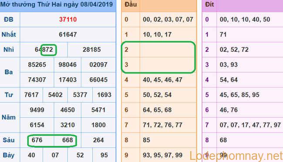Viewport: 283px width, 162px height.
Task: Click Đít values '45, 65, 85, 95'
Action: 239,95
